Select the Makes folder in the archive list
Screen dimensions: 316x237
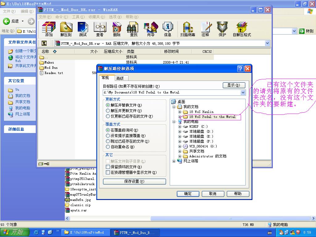[47, 62]
